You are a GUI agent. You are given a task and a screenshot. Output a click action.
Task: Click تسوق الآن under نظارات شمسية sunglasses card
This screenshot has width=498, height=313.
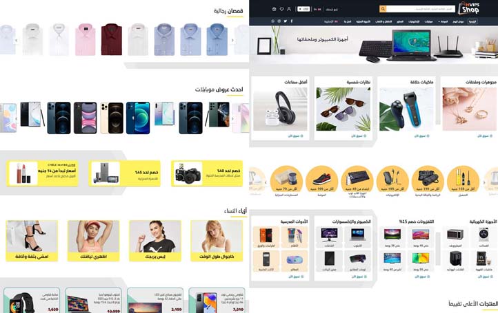359,136
